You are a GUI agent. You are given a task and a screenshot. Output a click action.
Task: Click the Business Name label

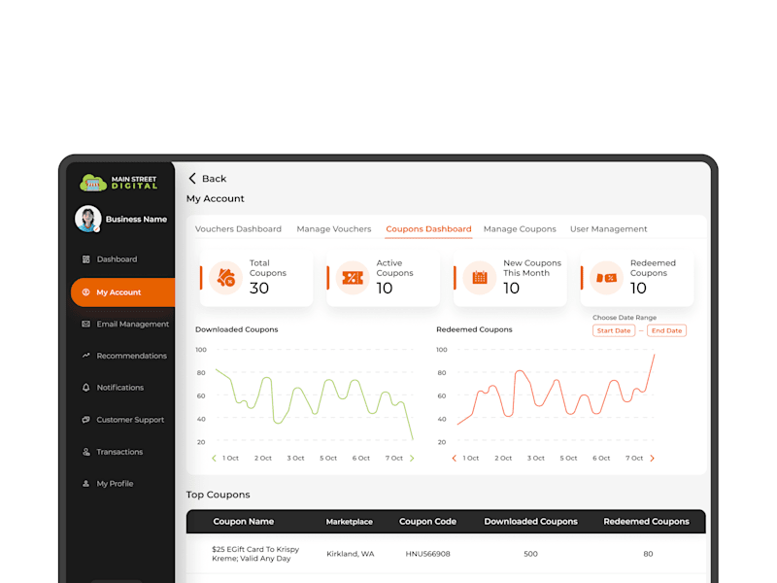click(x=136, y=220)
